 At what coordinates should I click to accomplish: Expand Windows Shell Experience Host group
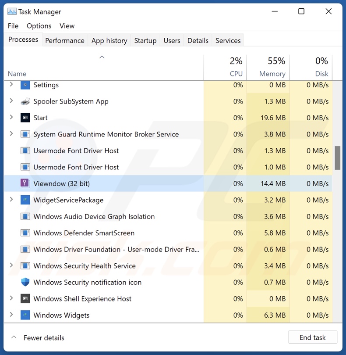[11, 298]
